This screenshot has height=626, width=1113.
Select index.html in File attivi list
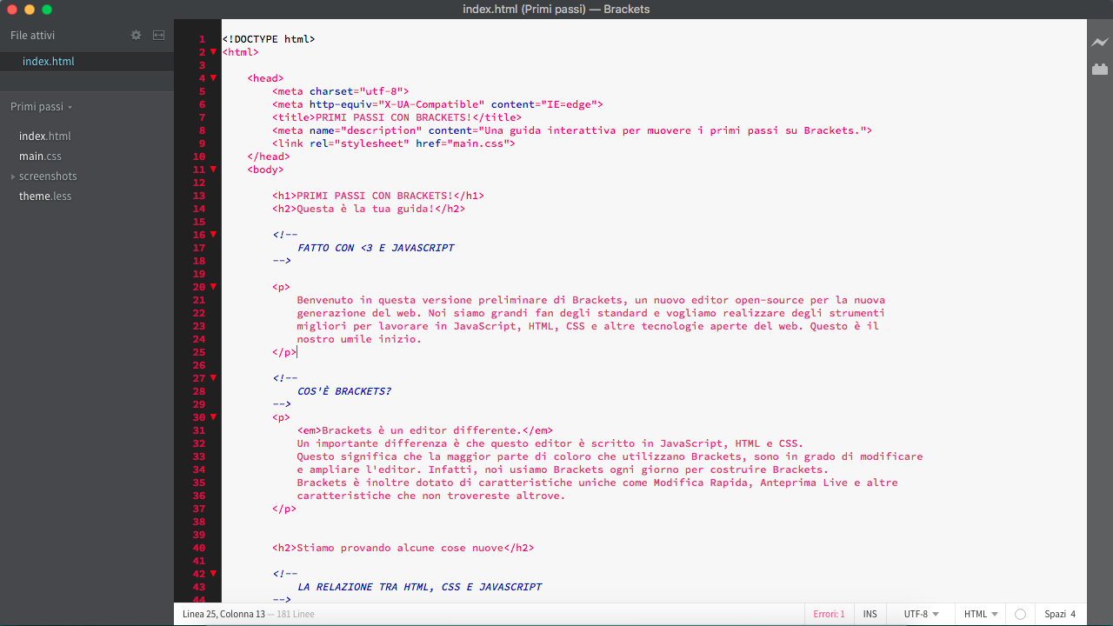point(49,62)
